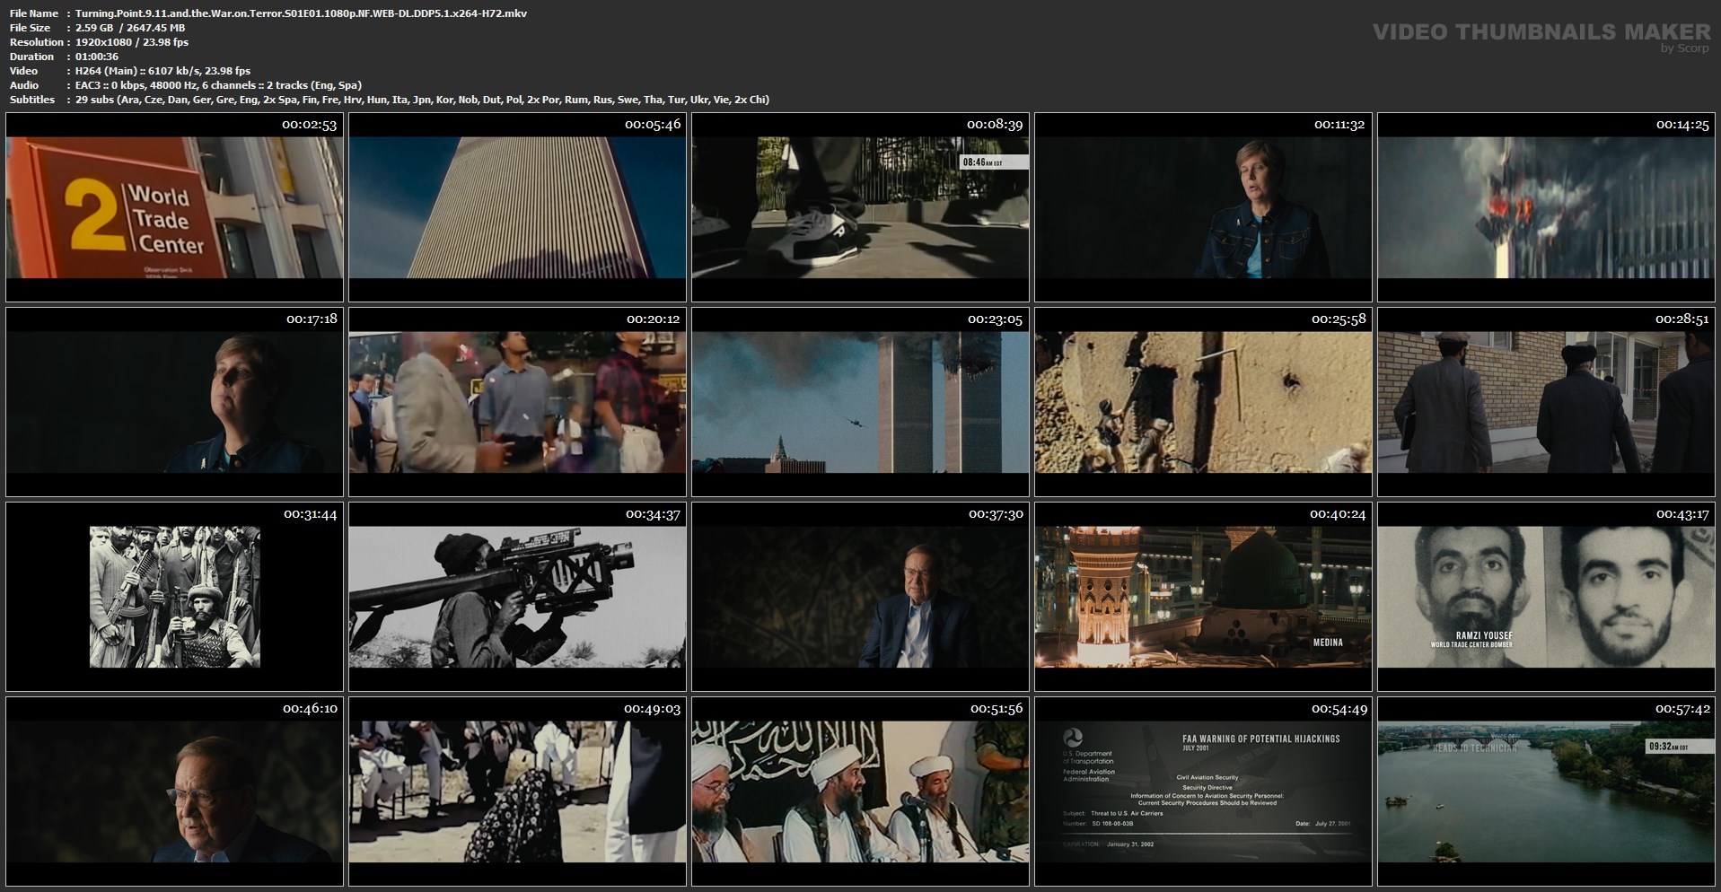This screenshot has width=1721, height=892.
Task: Open the 00:51:56 press conference thumbnail
Action: click(x=860, y=791)
